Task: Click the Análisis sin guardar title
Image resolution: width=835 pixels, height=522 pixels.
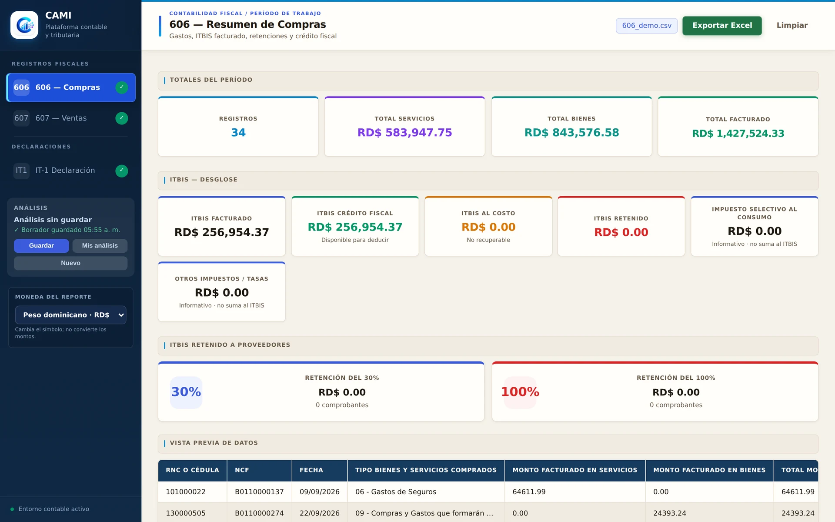Action: coord(53,220)
